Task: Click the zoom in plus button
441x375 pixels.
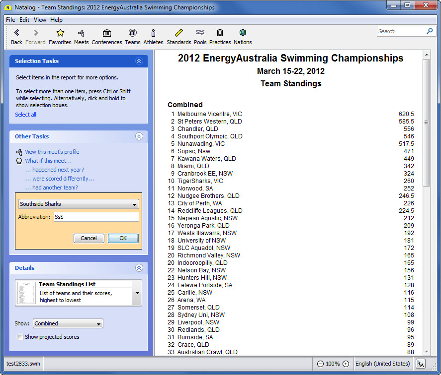Action: pos(346,364)
